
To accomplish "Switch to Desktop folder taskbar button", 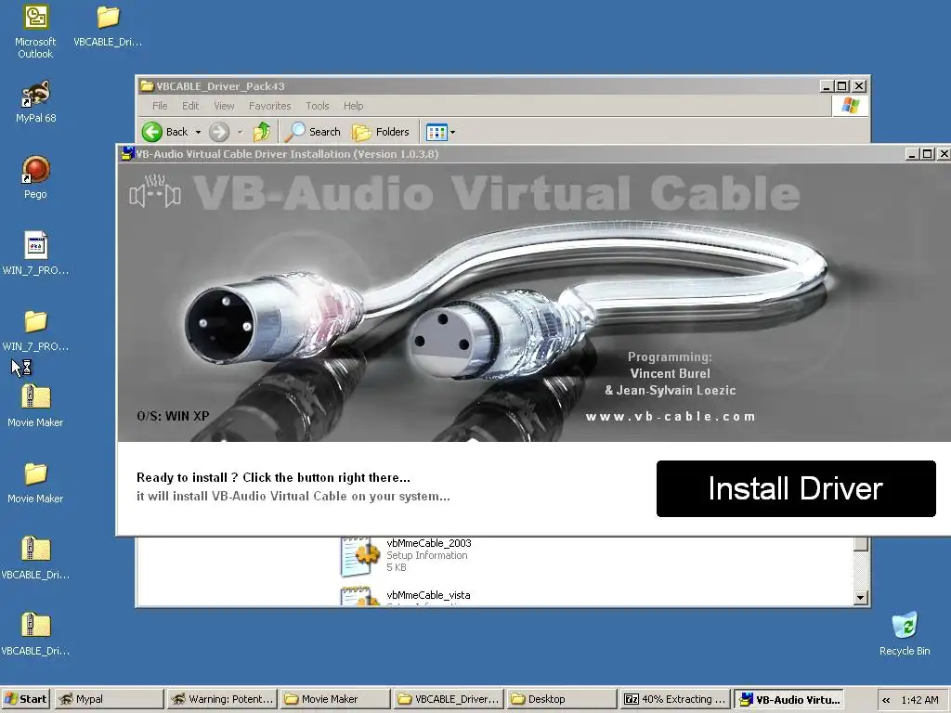I will pos(561,699).
